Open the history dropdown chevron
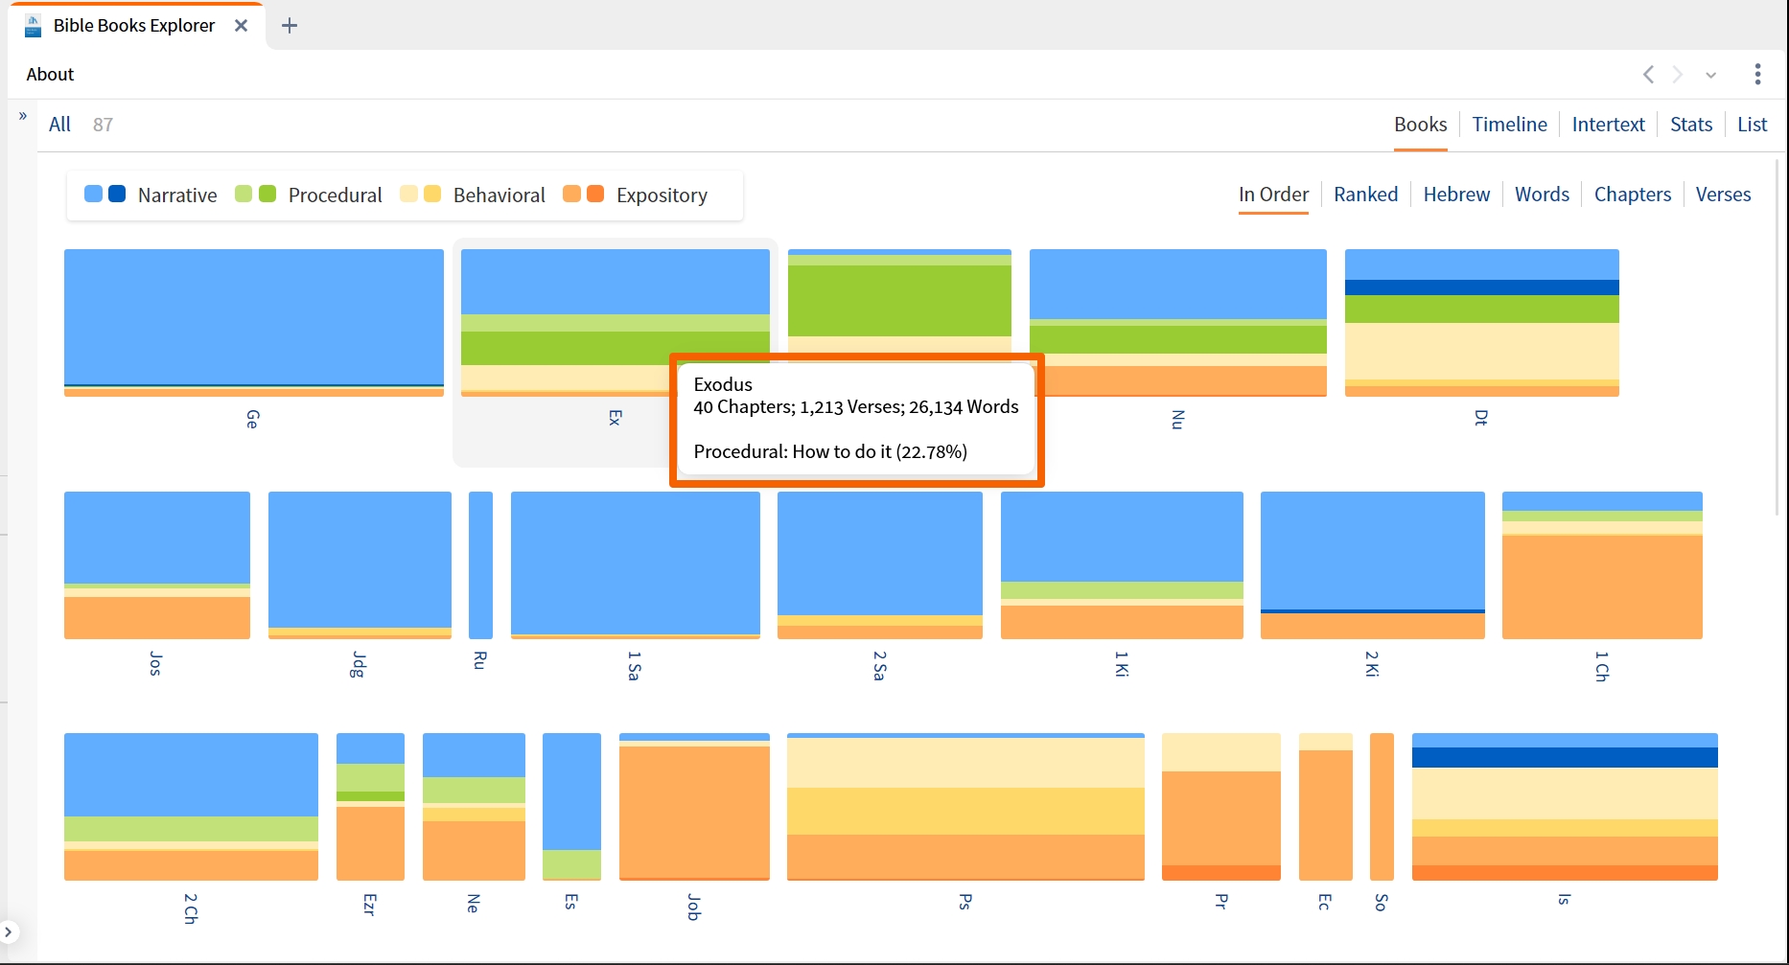 pyautogui.click(x=1710, y=75)
